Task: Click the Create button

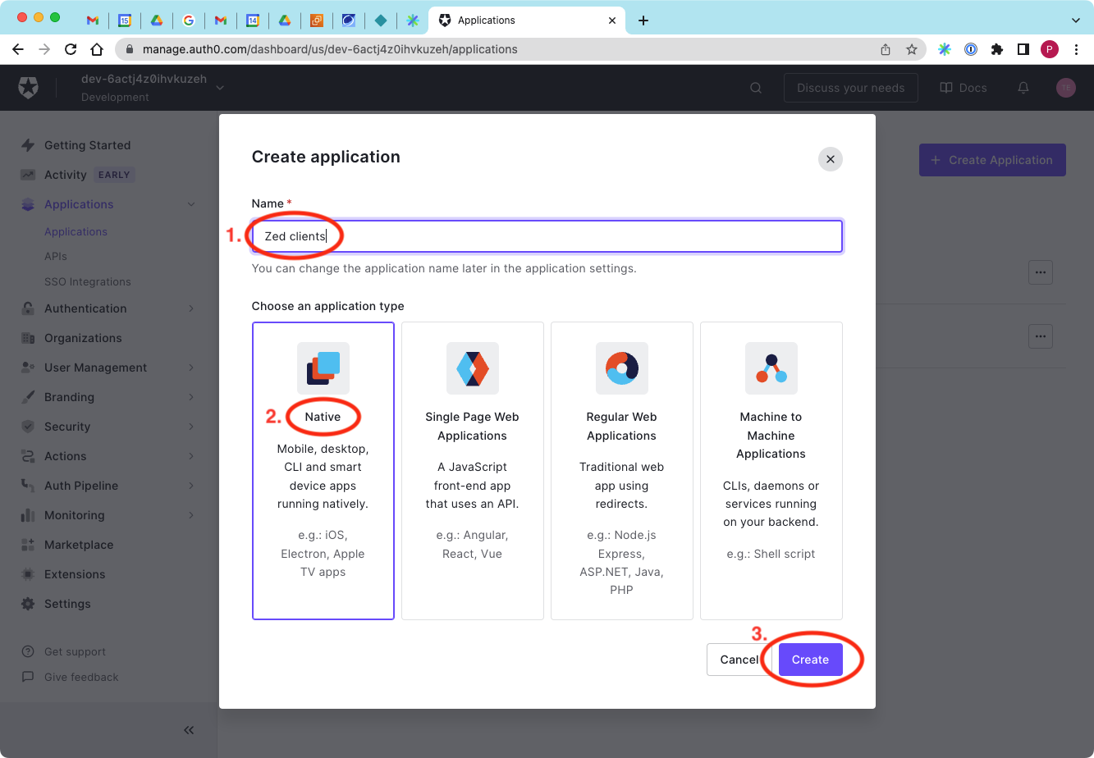Action: tap(811, 660)
